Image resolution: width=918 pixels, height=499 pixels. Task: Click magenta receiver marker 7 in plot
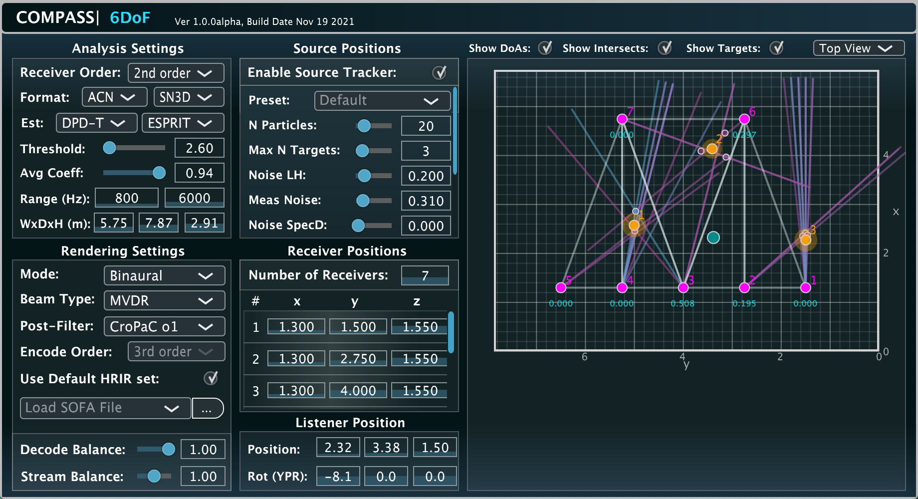pyautogui.click(x=622, y=119)
